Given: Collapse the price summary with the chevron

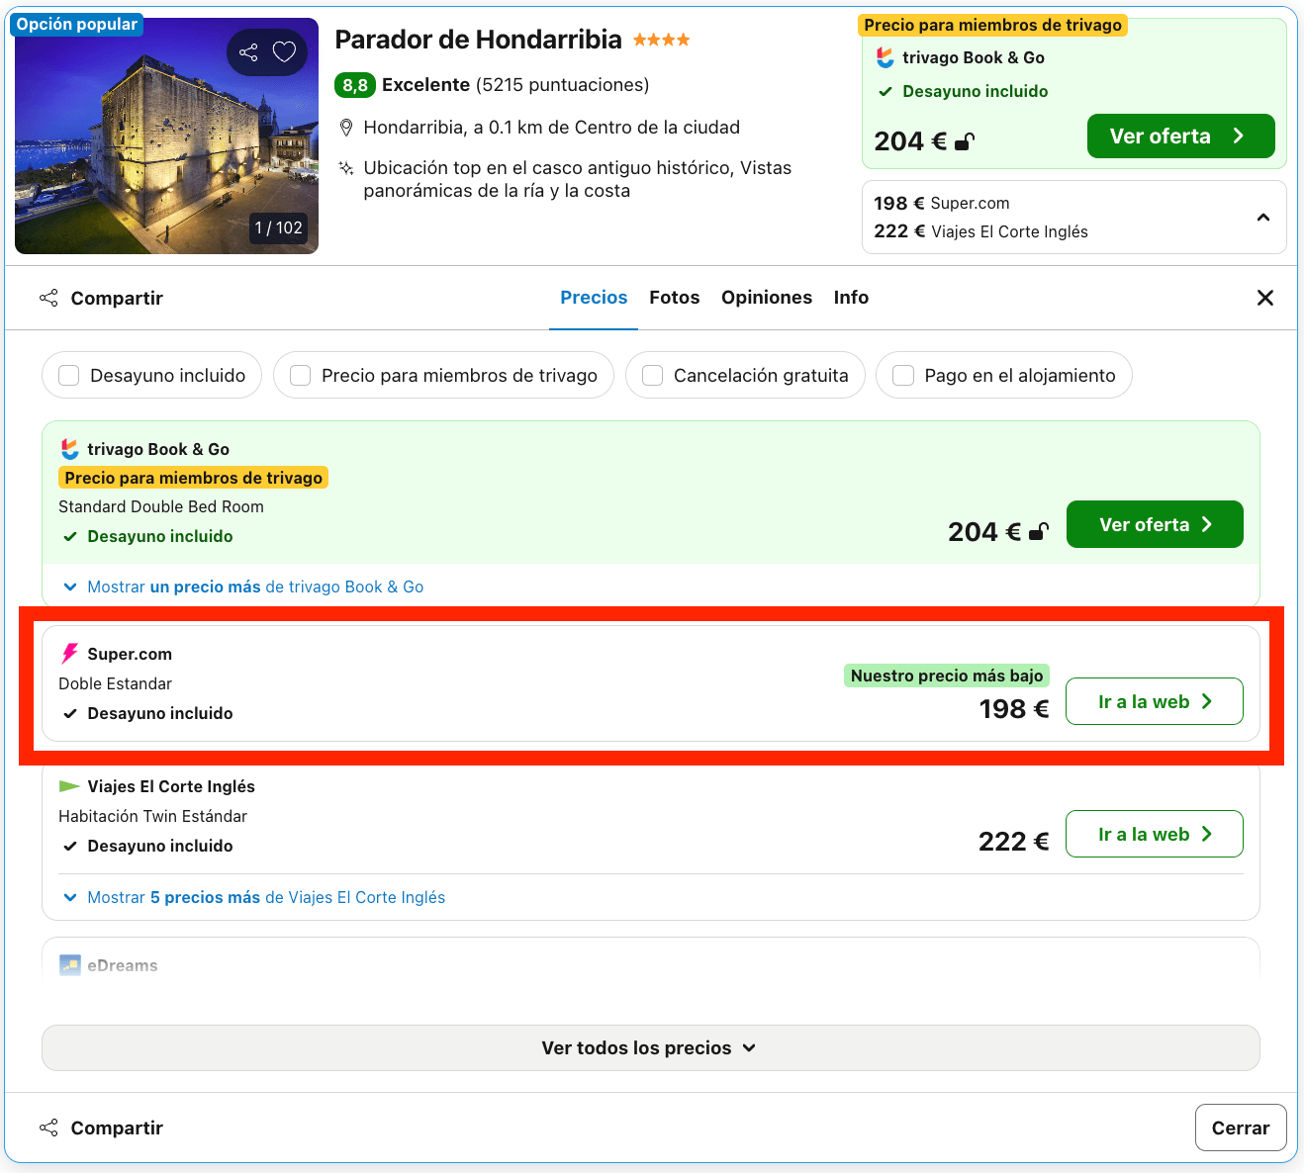Looking at the screenshot, I should (1263, 218).
